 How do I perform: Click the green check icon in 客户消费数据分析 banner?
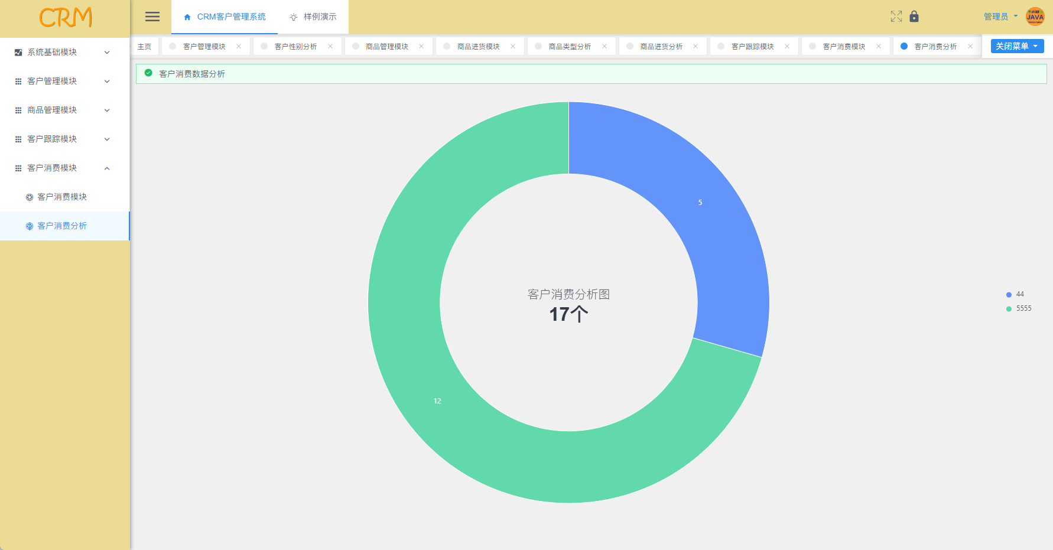(x=148, y=73)
